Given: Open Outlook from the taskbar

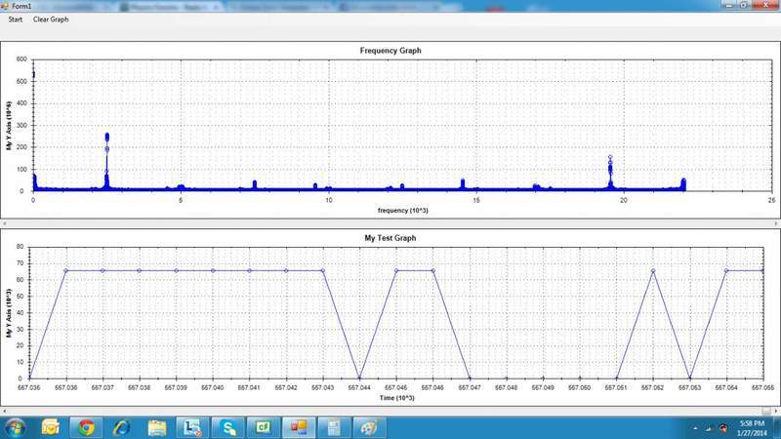Looking at the screenshot, I should [x=51, y=426].
